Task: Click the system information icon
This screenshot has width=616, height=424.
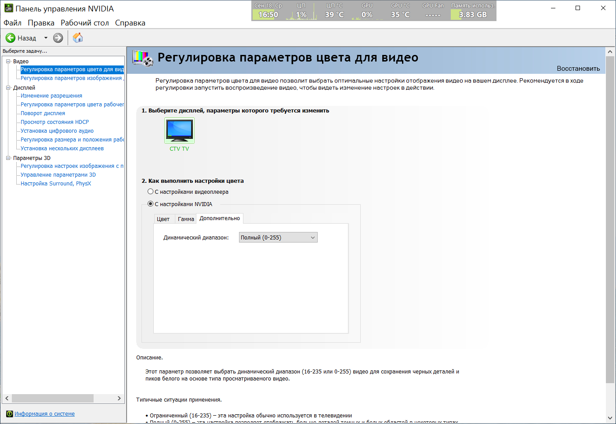Action: pyautogui.click(x=9, y=414)
